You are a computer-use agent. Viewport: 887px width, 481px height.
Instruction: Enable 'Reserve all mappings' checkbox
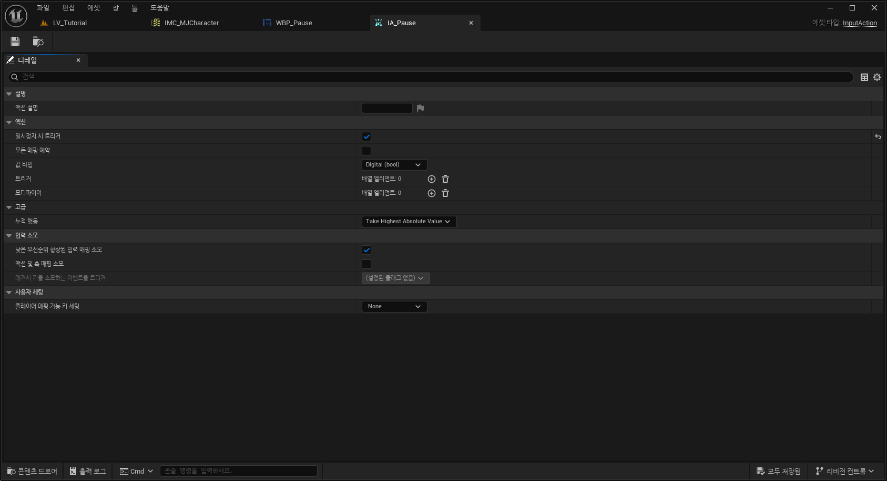(x=366, y=151)
